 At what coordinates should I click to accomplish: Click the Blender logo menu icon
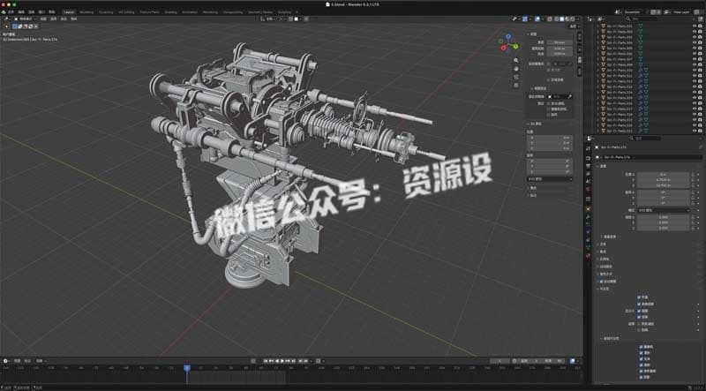4,12
